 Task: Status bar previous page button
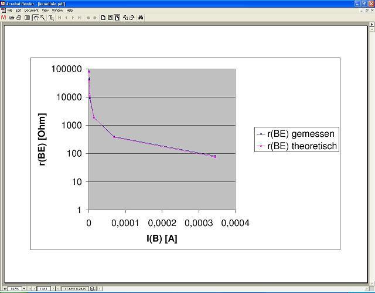(x=35, y=288)
